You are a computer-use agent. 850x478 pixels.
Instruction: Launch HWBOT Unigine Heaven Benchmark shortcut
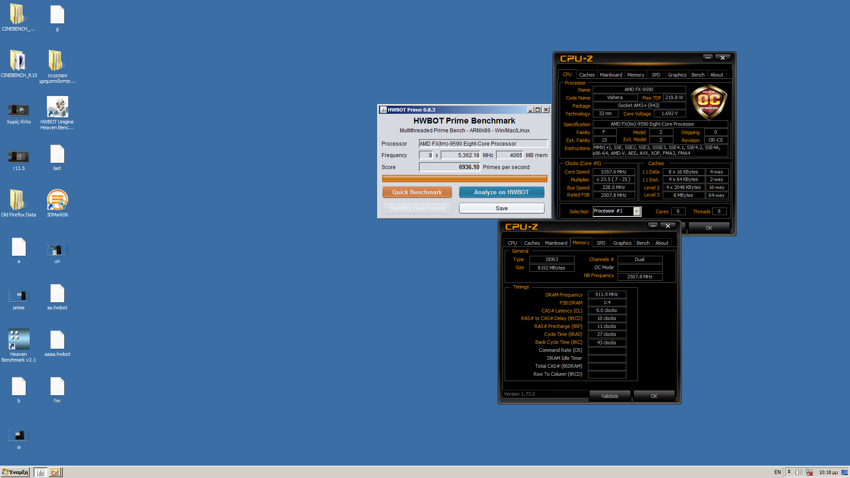click(57, 113)
